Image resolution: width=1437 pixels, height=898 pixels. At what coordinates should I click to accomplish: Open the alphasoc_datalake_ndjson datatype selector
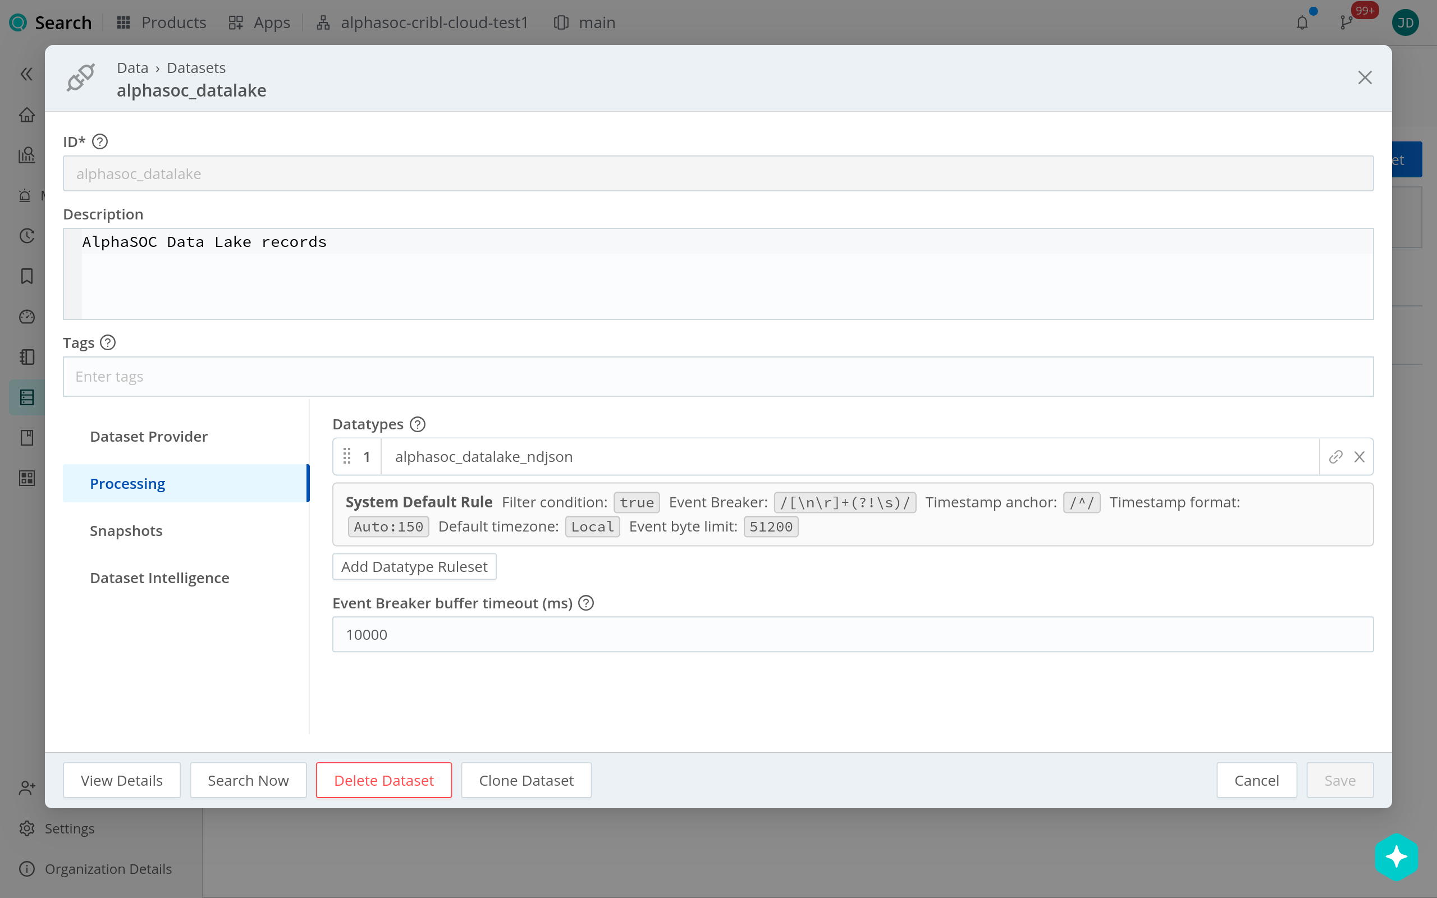tap(850, 457)
